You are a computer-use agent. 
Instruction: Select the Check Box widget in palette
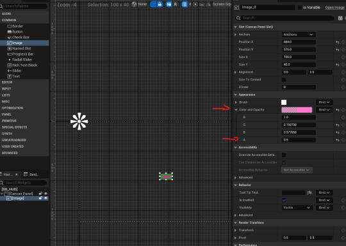pyautogui.click(x=19, y=38)
